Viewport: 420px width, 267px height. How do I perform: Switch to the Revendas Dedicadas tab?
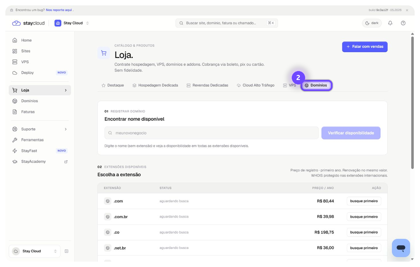(x=207, y=85)
